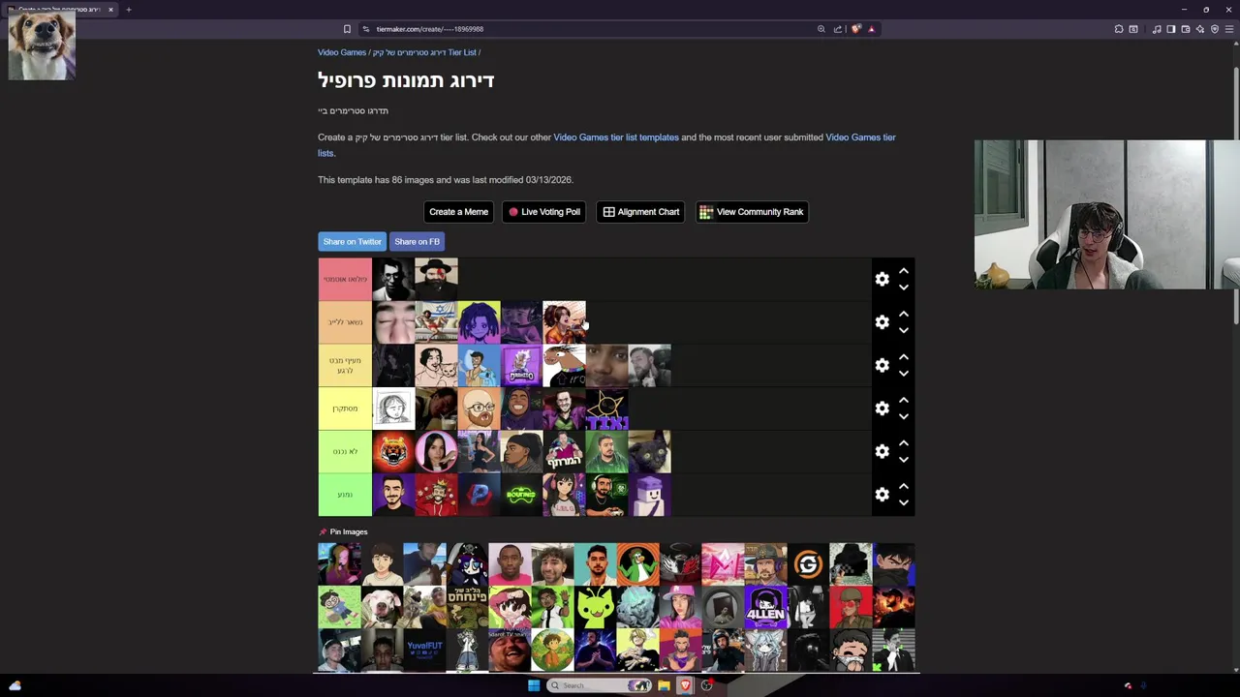Open a new browser tab
The width and height of the screenshot is (1240, 697).
click(x=128, y=10)
